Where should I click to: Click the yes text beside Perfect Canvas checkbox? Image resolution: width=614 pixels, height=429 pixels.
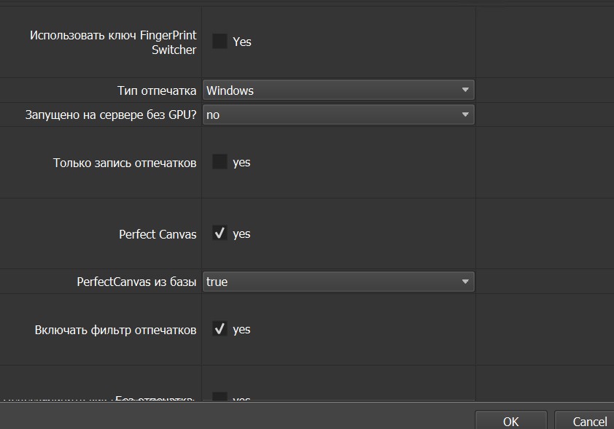[241, 234]
